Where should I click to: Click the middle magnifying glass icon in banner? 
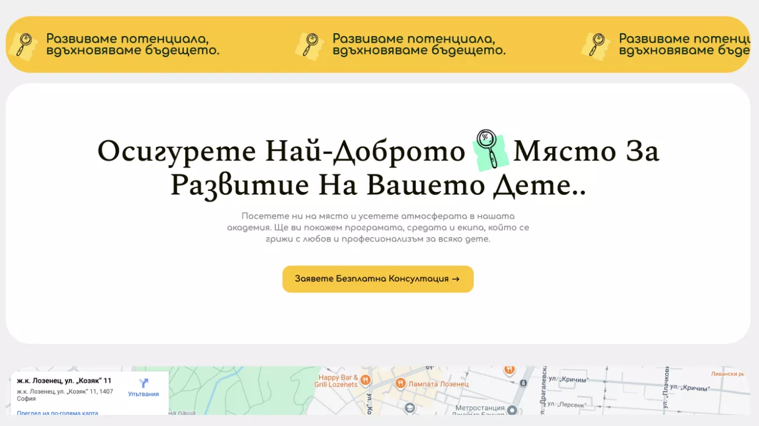click(309, 45)
